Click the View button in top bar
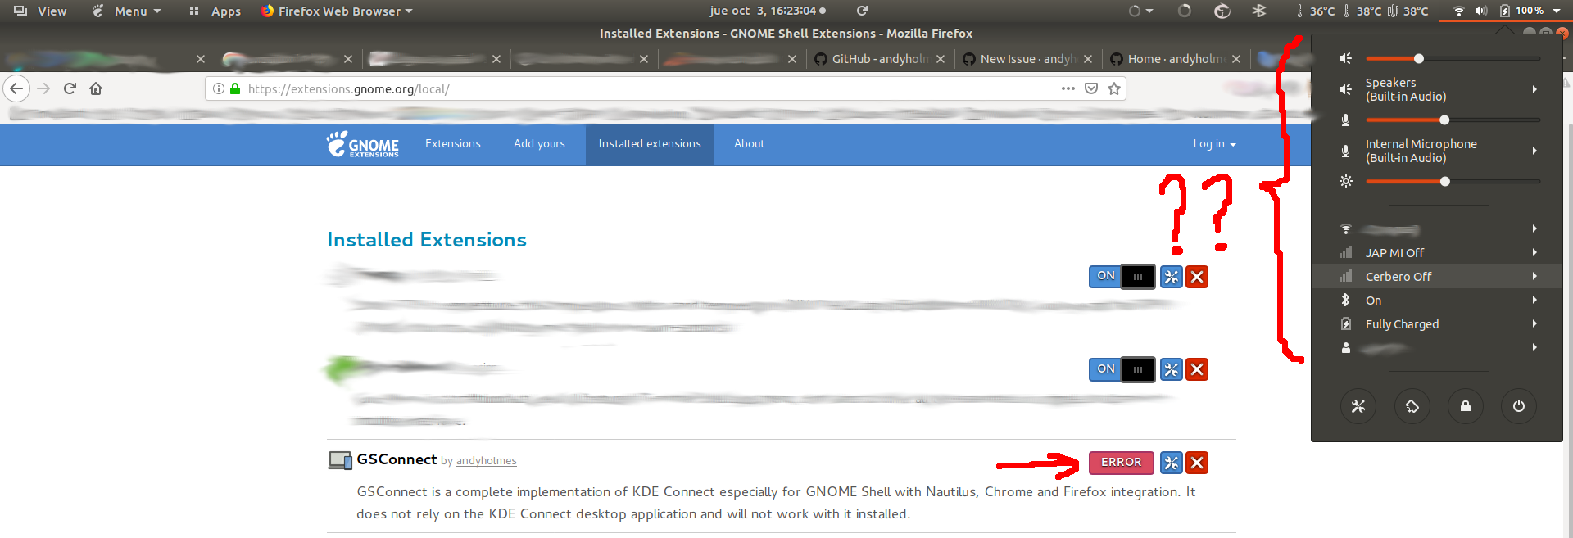 tap(41, 11)
